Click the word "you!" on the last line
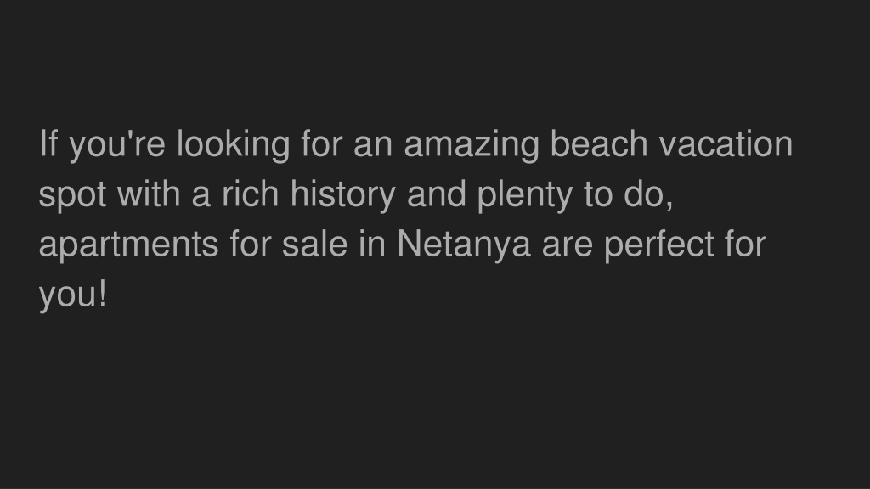 [73, 295]
